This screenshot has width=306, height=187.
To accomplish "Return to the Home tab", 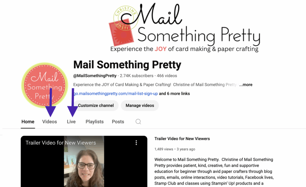I will click(x=28, y=122).
